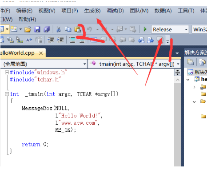Screen dimensions: 207x170
Task: Open the Navigate Backward dropdown arrow
Action: pyautogui.click(x=126, y=29)
